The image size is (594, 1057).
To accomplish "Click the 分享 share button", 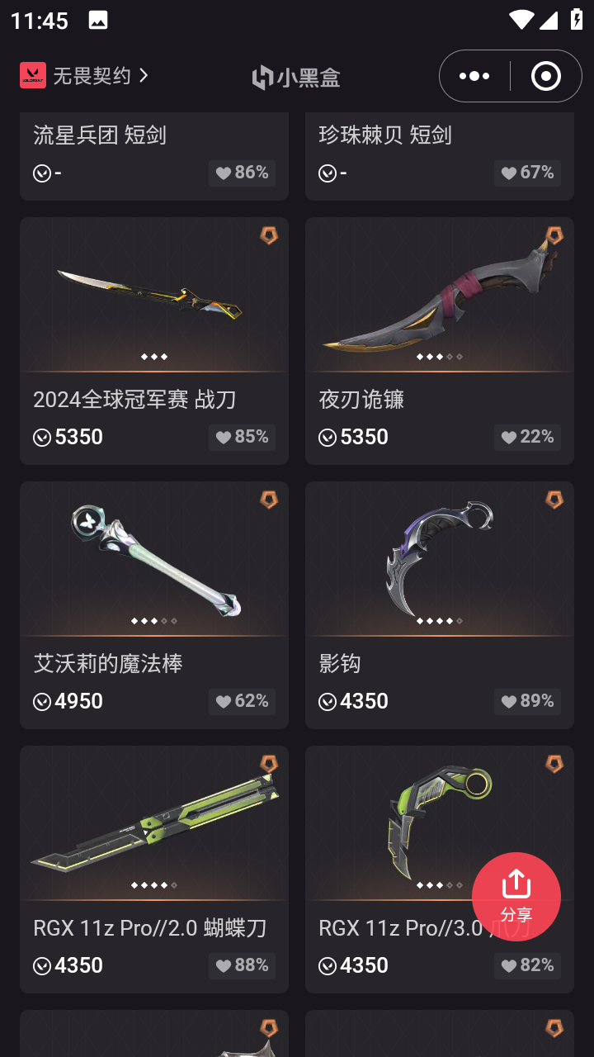I will pyautogui.click(x=516, y=897).
